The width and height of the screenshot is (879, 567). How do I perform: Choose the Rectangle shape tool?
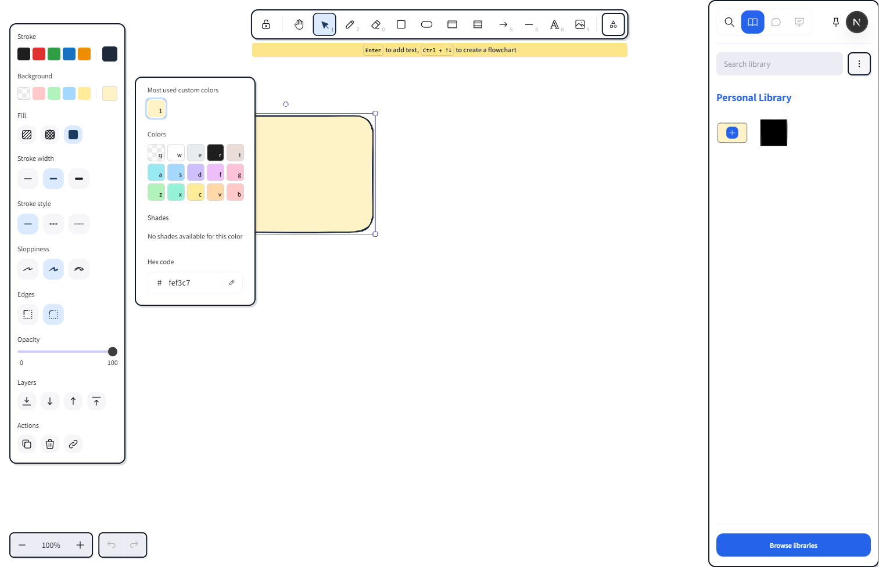coord(401,24)
